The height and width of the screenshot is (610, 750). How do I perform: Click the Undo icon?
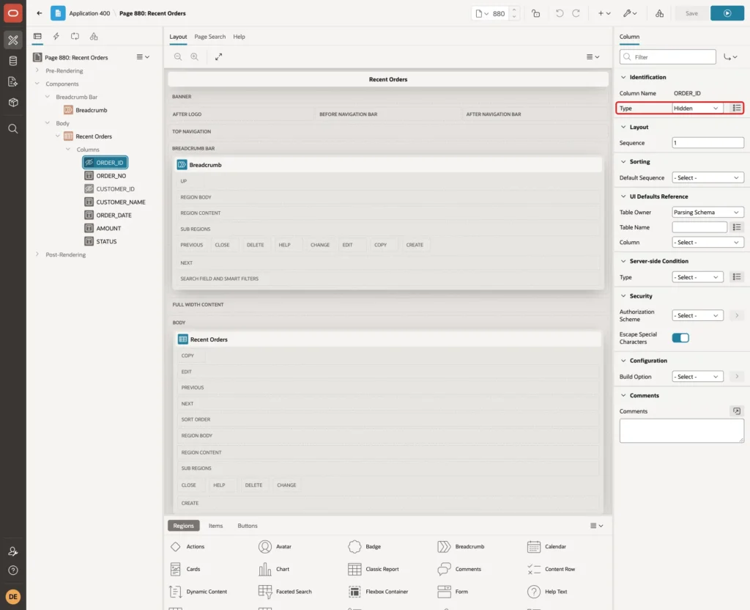click(x=559, y=13)
